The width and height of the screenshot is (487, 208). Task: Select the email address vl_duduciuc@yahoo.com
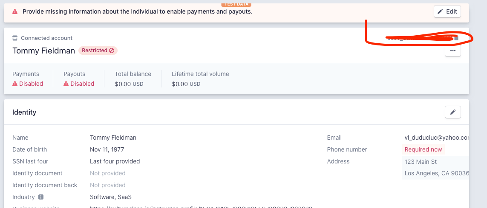click(437, 138)
